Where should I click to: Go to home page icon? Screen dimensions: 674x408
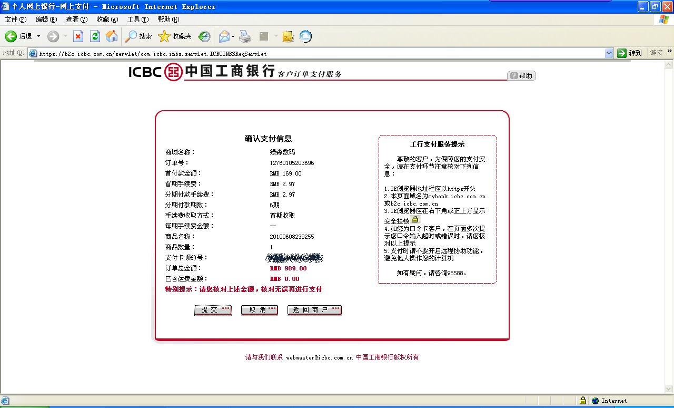coord(112,36)
